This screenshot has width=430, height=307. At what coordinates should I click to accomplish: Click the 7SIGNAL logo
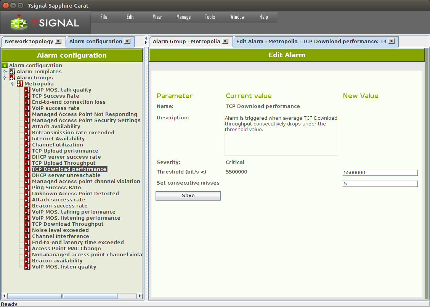pyautogui.click(x=45, y=23)
